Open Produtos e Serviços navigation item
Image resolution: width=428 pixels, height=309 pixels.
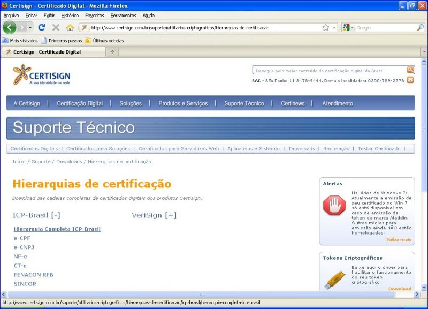point(183,103)
